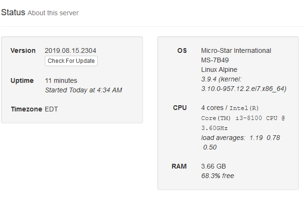Click the Timezone label
305x200 pixels.
click(x=26, y=109)
